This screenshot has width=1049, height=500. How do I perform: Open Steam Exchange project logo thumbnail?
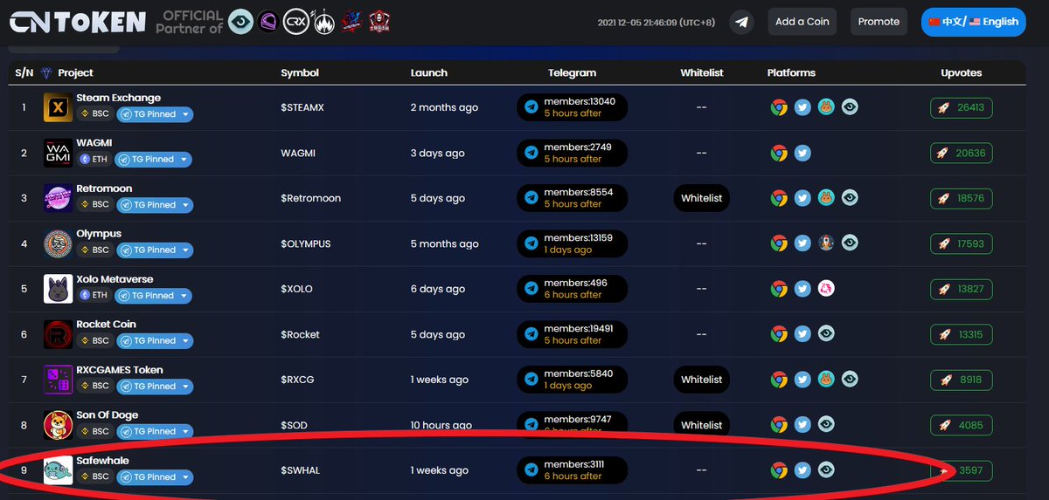(x=58, y=108)
